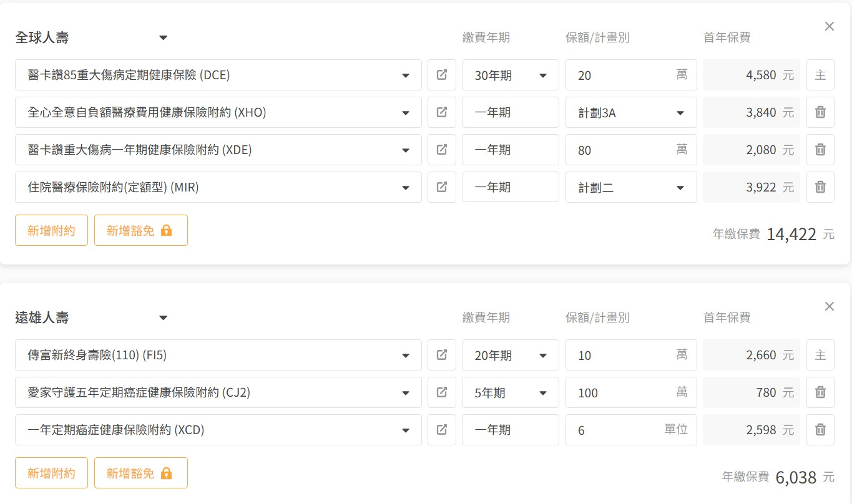Open external link for 一年定期癌症健康保險附約 (XCD)
The image size is (852, 504).
[x=442, y=430]
